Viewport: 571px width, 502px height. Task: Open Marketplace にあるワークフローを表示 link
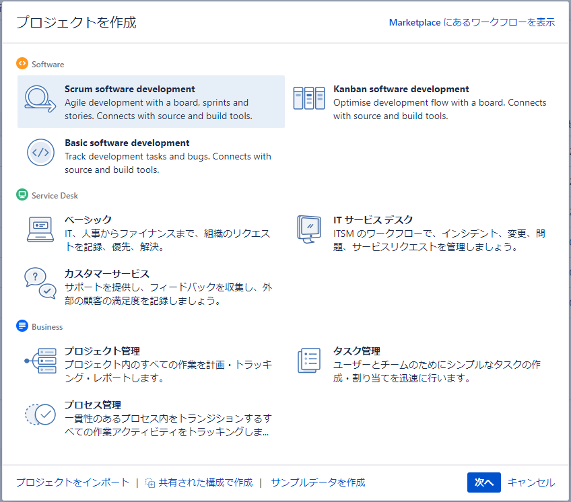[x=472, y=23]
